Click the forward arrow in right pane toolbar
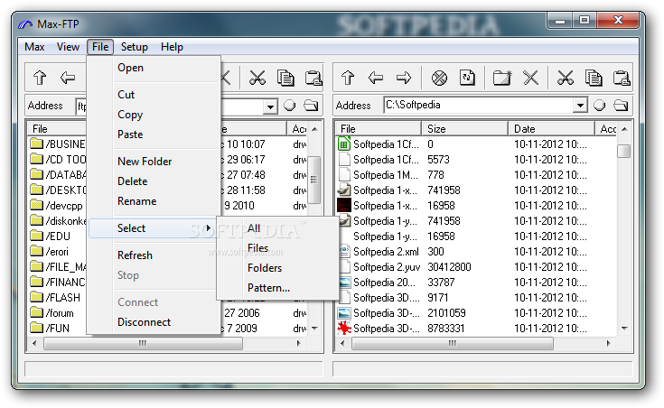The image size is (664, 408). (404, 78)
